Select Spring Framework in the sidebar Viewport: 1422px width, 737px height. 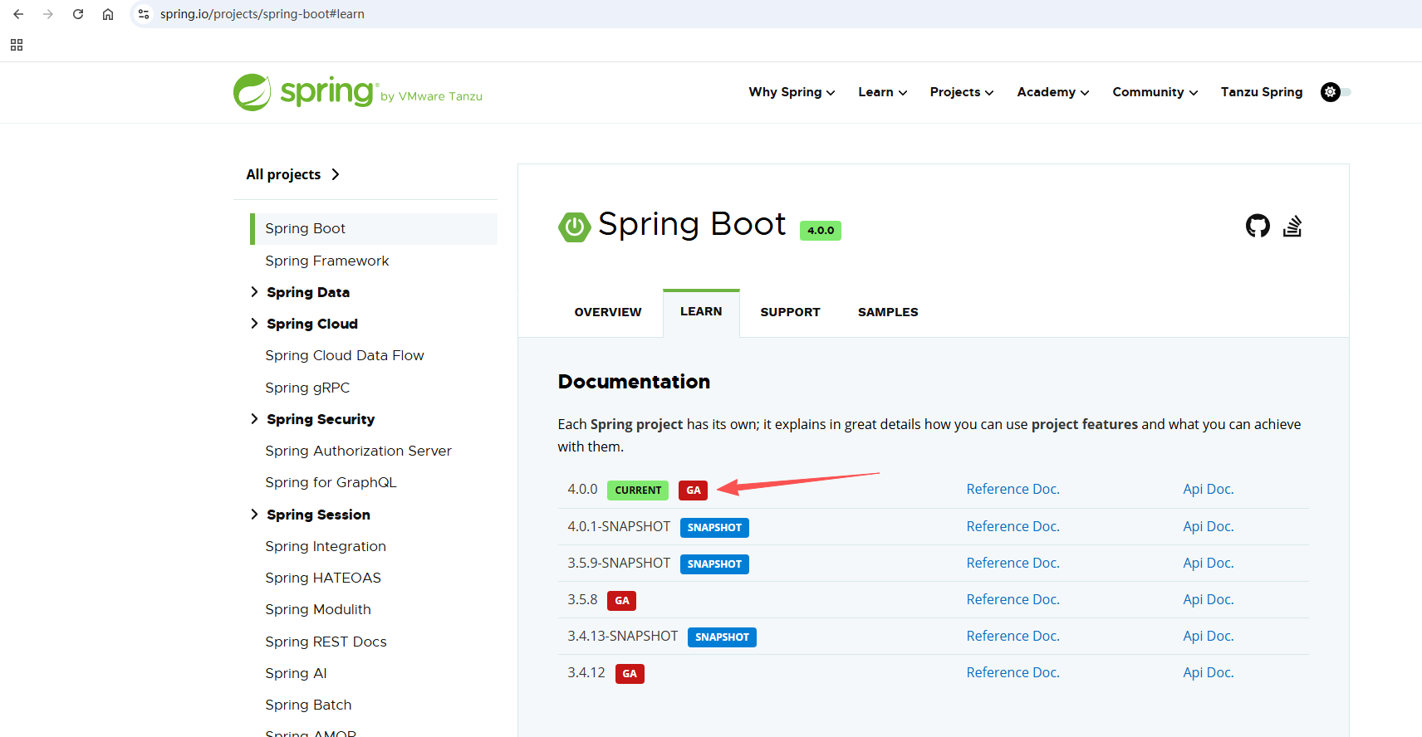pos(326,261)
